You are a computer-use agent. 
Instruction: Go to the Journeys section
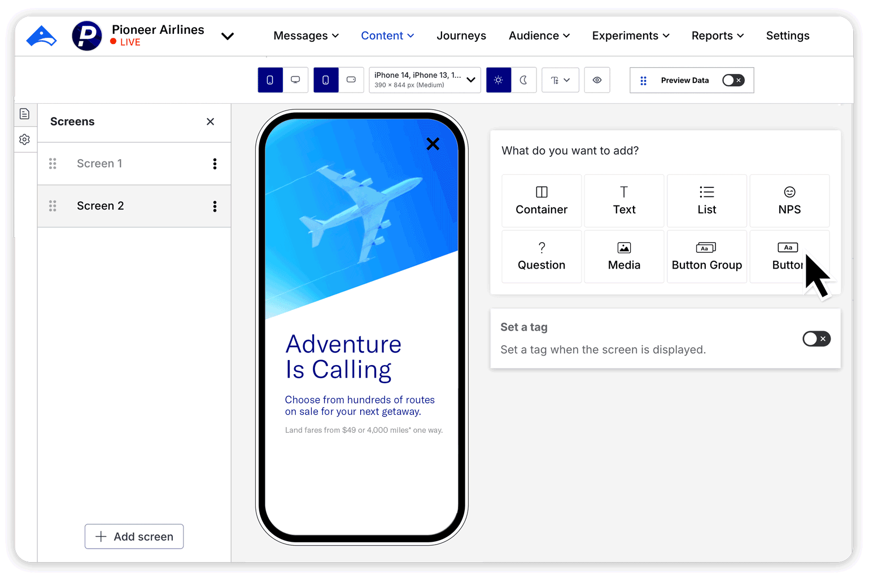461,36
